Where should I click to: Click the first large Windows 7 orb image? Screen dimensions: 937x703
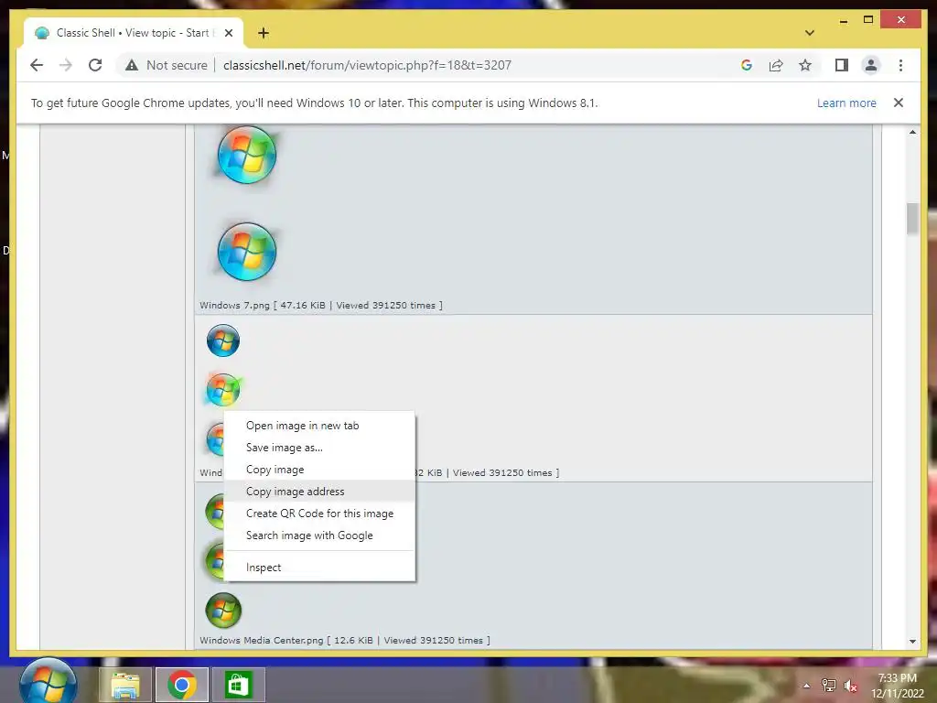tap(247, 155)
